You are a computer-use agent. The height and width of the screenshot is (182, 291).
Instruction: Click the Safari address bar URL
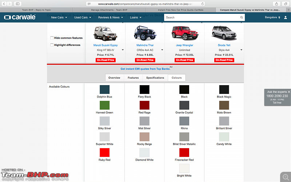(145, 4)
